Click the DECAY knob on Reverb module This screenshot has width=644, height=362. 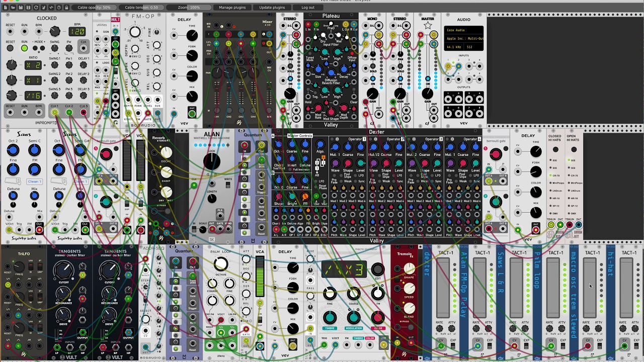pos(166,153)
